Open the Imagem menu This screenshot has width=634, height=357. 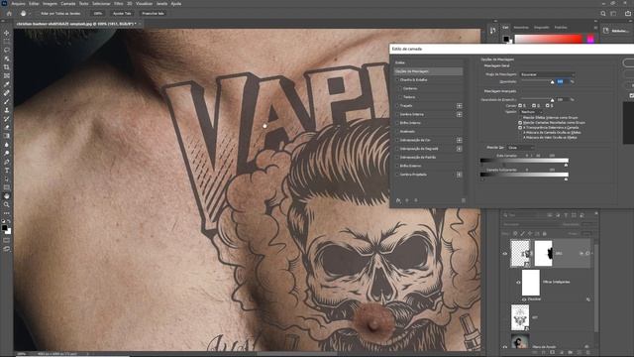[x=50, y=4]
